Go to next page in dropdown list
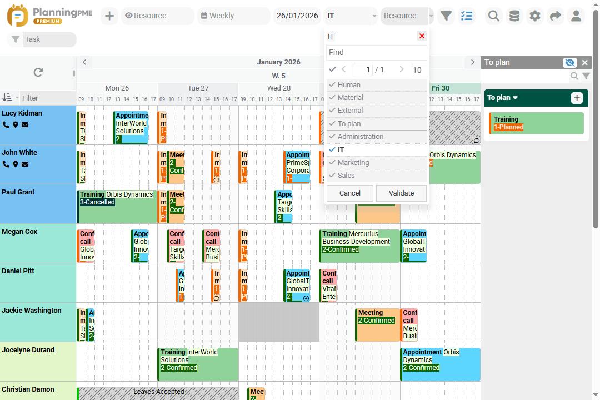 [402, 69]
